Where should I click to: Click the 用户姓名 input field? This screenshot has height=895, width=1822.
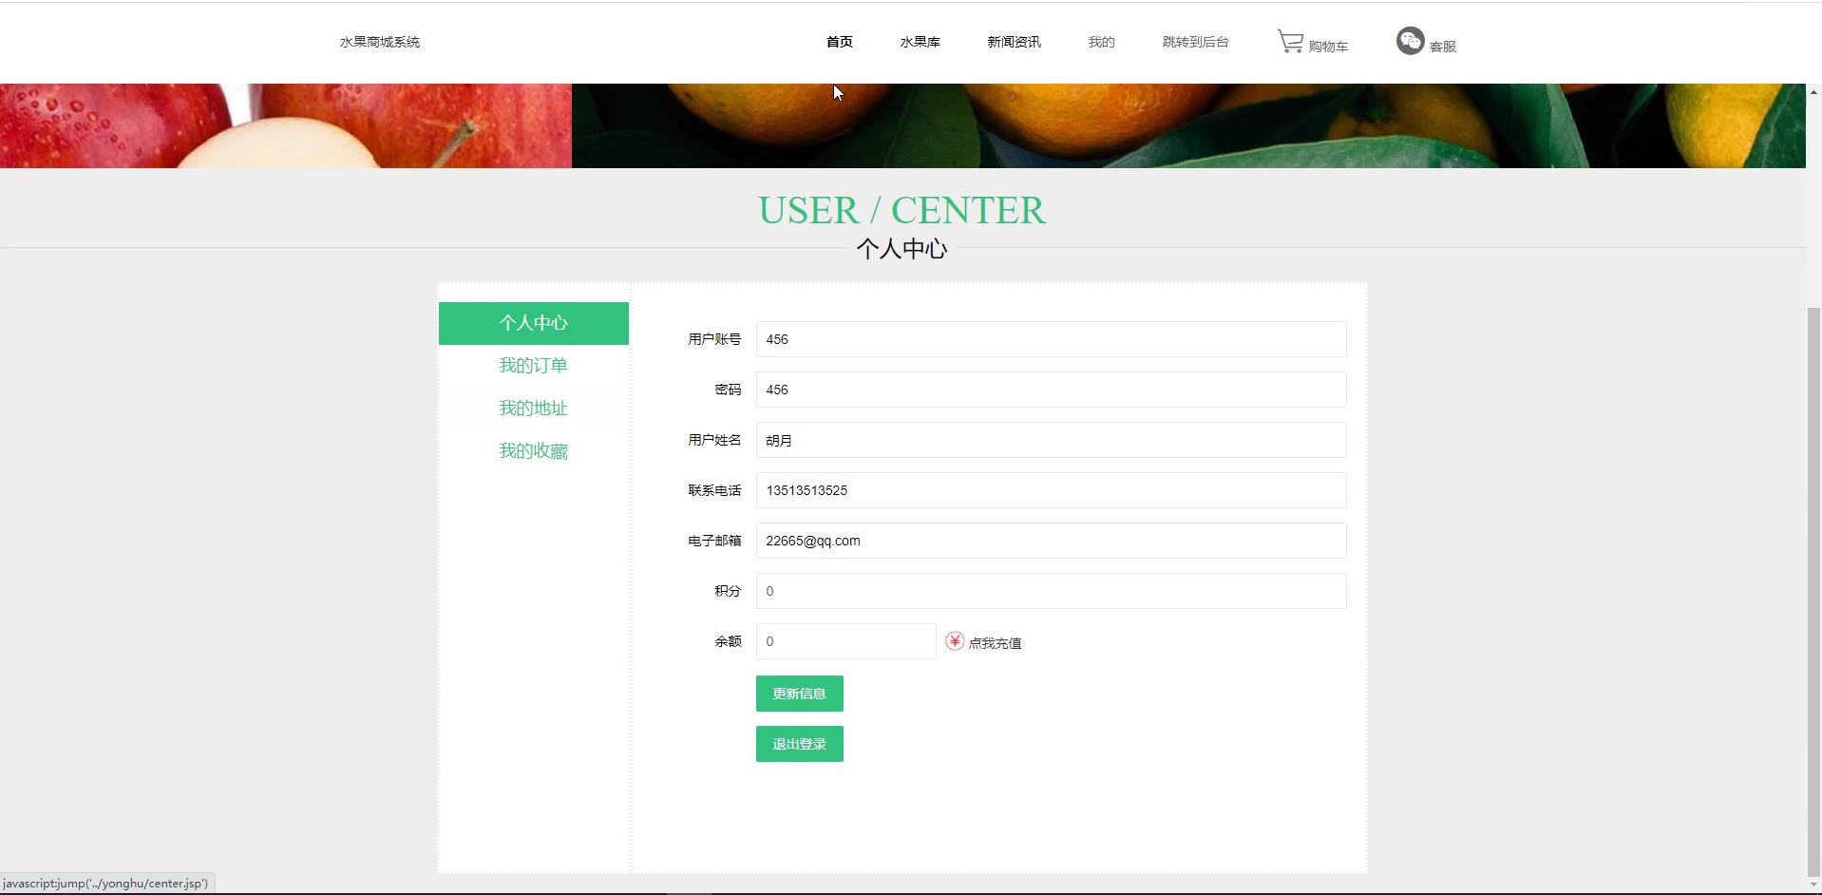tap(1051, 440)
